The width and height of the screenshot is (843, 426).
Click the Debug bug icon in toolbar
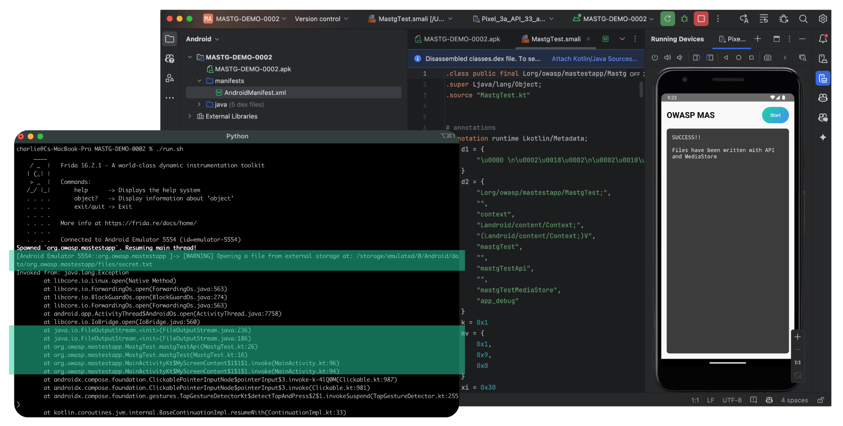(684, 19)
